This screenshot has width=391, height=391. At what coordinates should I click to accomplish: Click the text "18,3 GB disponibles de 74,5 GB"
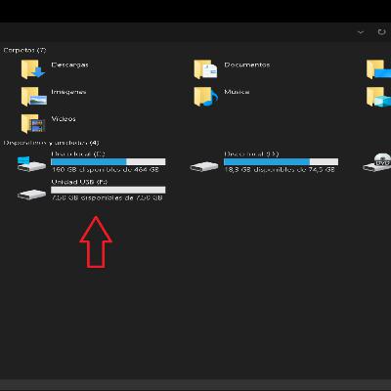(280, 170)
